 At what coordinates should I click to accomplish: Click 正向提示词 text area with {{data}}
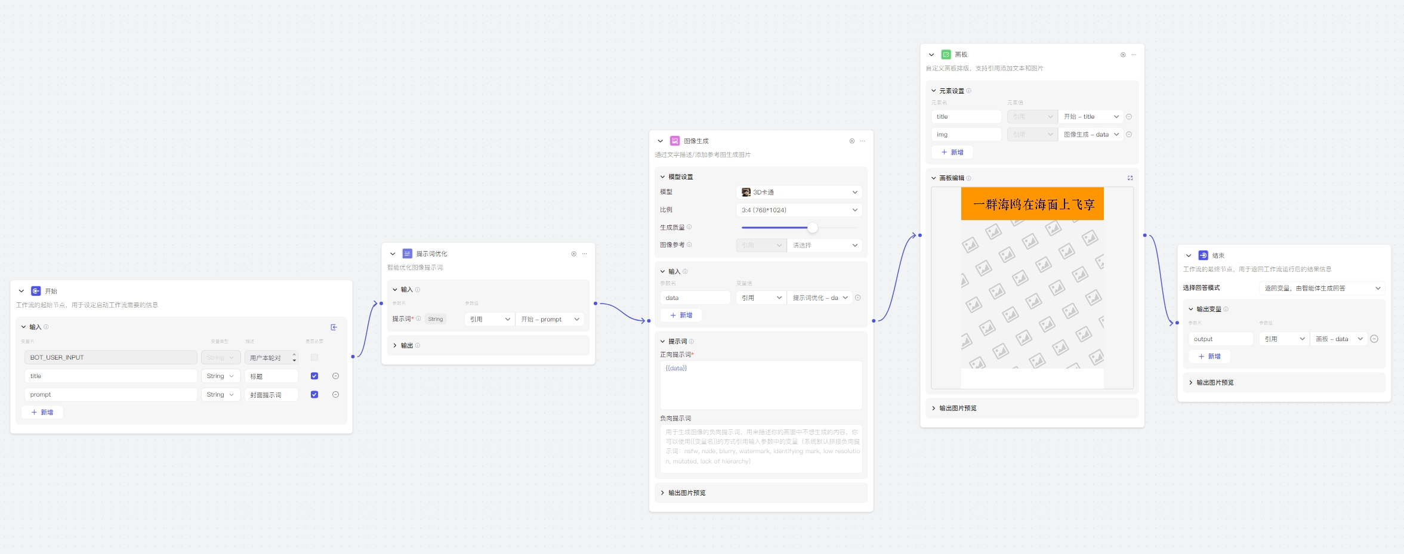[x=761, y=385]
